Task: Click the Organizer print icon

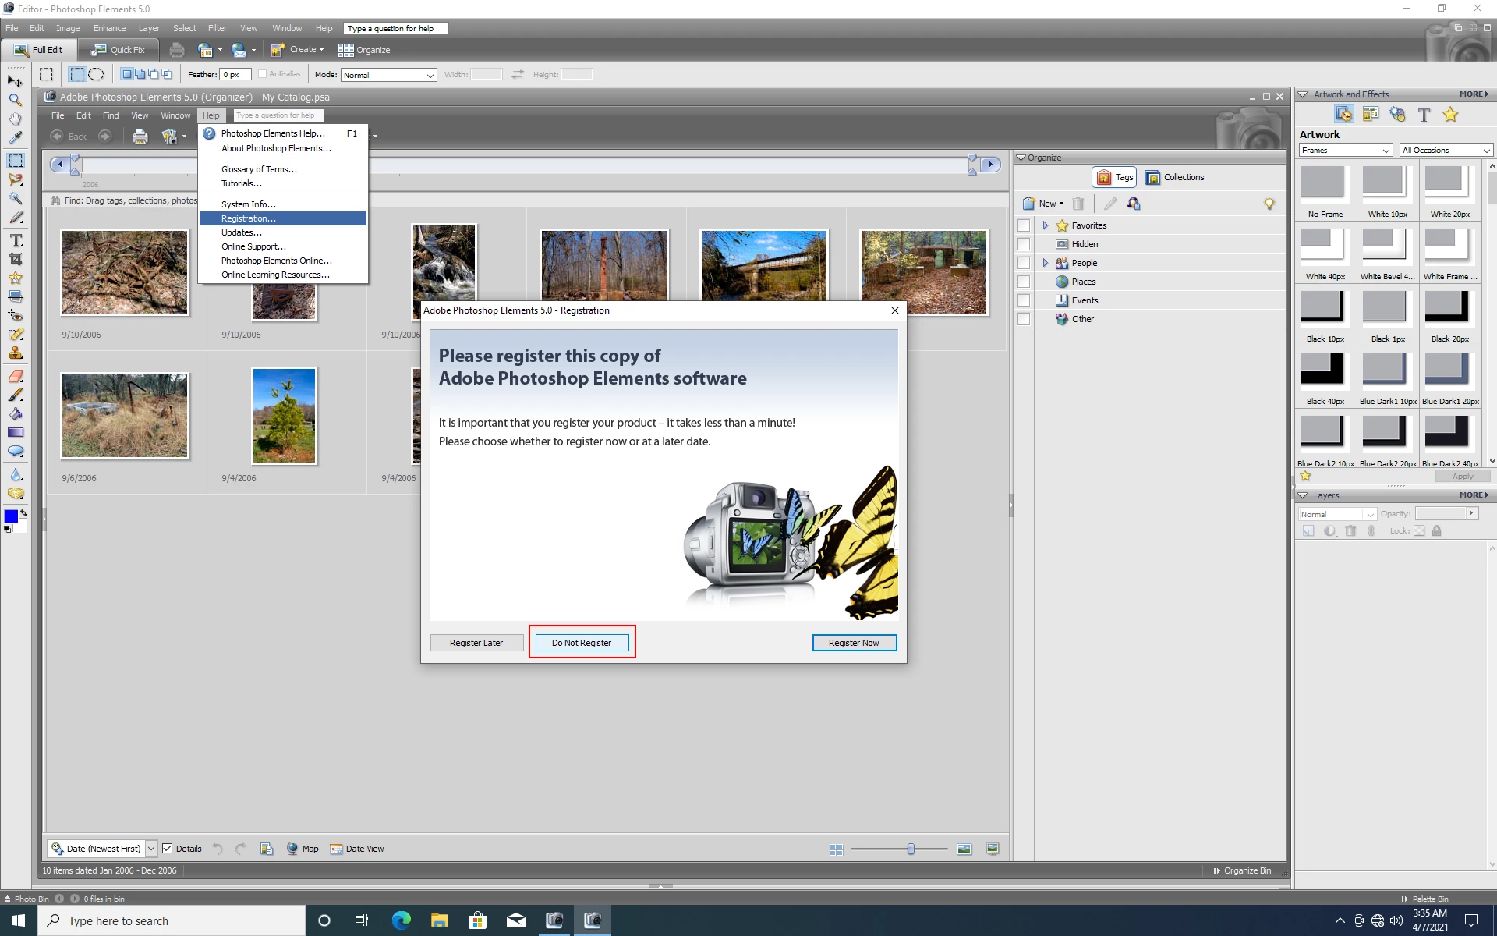Action: click(x=140, y=136)
